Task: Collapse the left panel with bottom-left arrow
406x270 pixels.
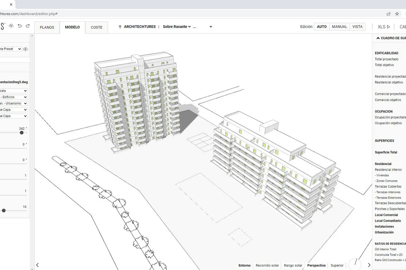Action: click(x=38, y=265)
